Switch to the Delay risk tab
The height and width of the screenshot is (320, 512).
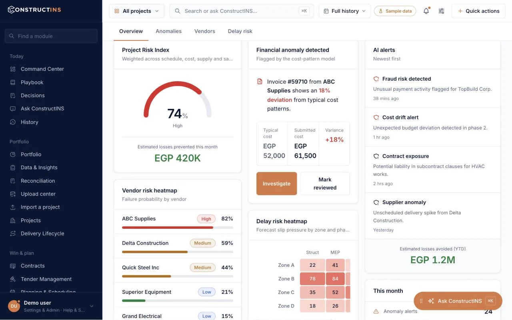click(240, 31)
